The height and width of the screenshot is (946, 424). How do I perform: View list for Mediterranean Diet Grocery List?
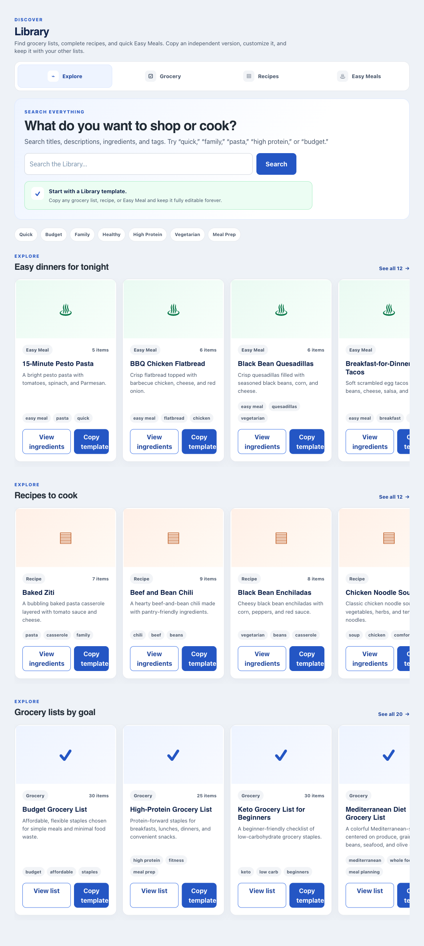click(370, 895)
